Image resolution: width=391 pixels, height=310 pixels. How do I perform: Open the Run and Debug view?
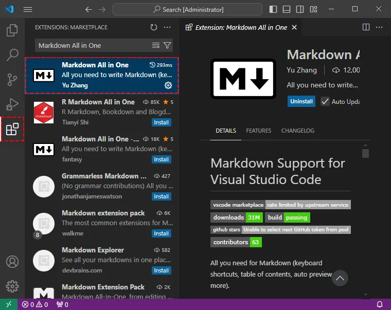tap(12, 104)
